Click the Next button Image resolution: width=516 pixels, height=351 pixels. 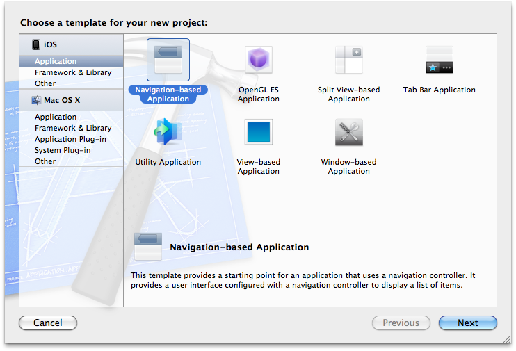tap(467, 323)
